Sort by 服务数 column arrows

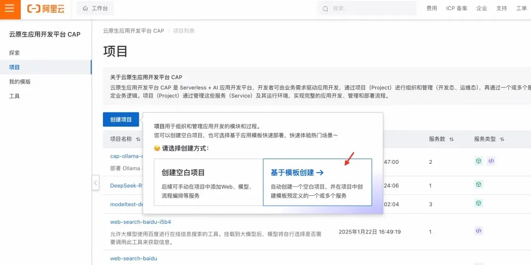[451, 139]
